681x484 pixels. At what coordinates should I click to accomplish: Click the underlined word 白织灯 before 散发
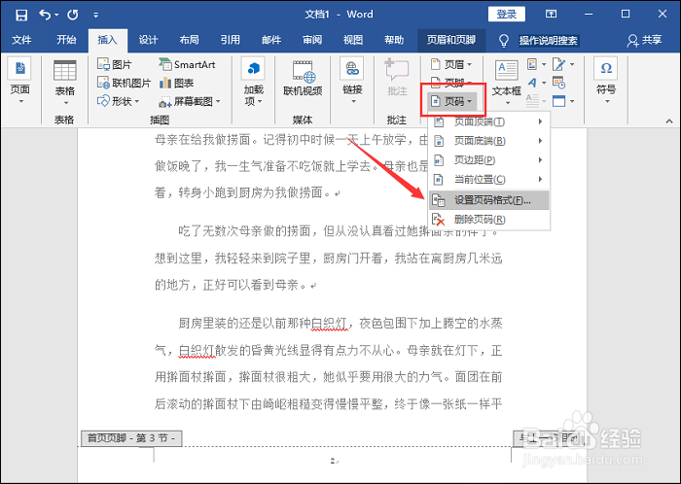click(197, 351)
